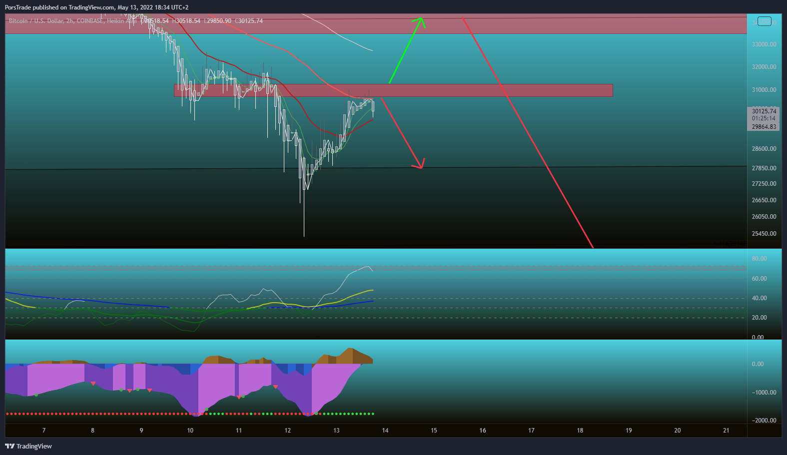Click date label 7 on time axis
Viewport: 787px width, 455px height.
click(44, 431)
